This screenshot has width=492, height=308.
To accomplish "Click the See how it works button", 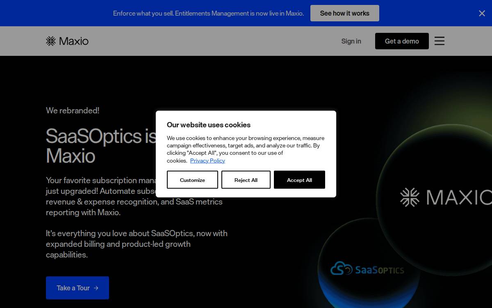I will click(x=344, y=13).
